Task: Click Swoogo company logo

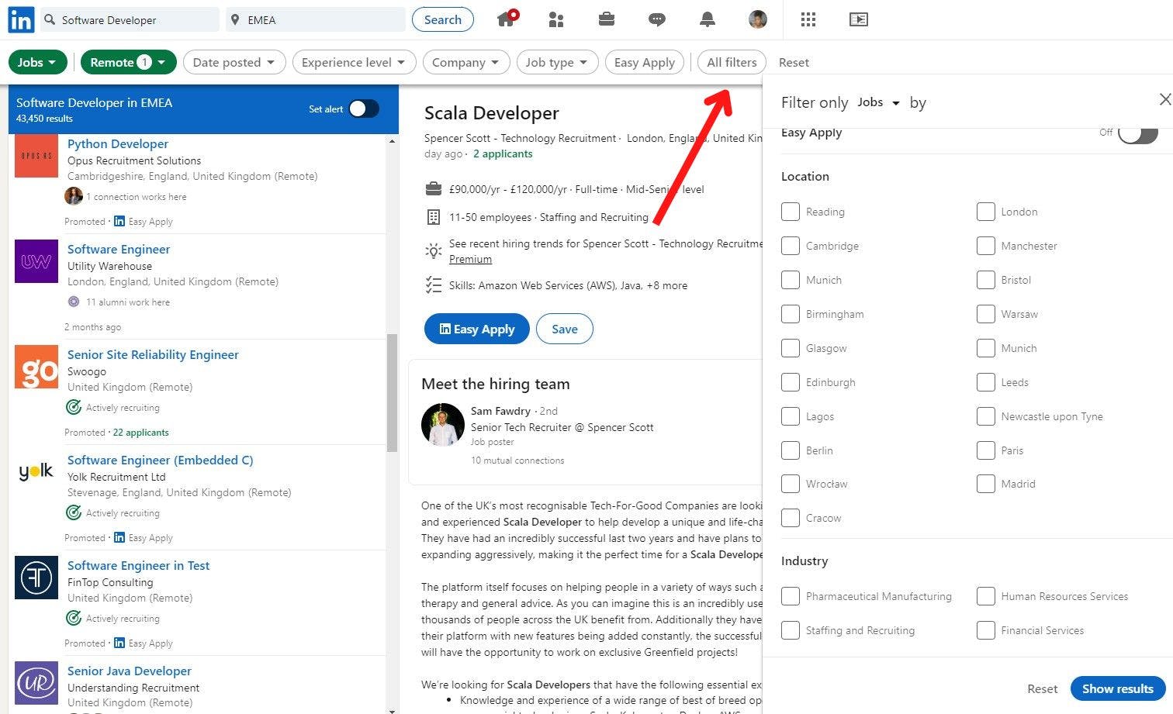Action: coord(36,367)
